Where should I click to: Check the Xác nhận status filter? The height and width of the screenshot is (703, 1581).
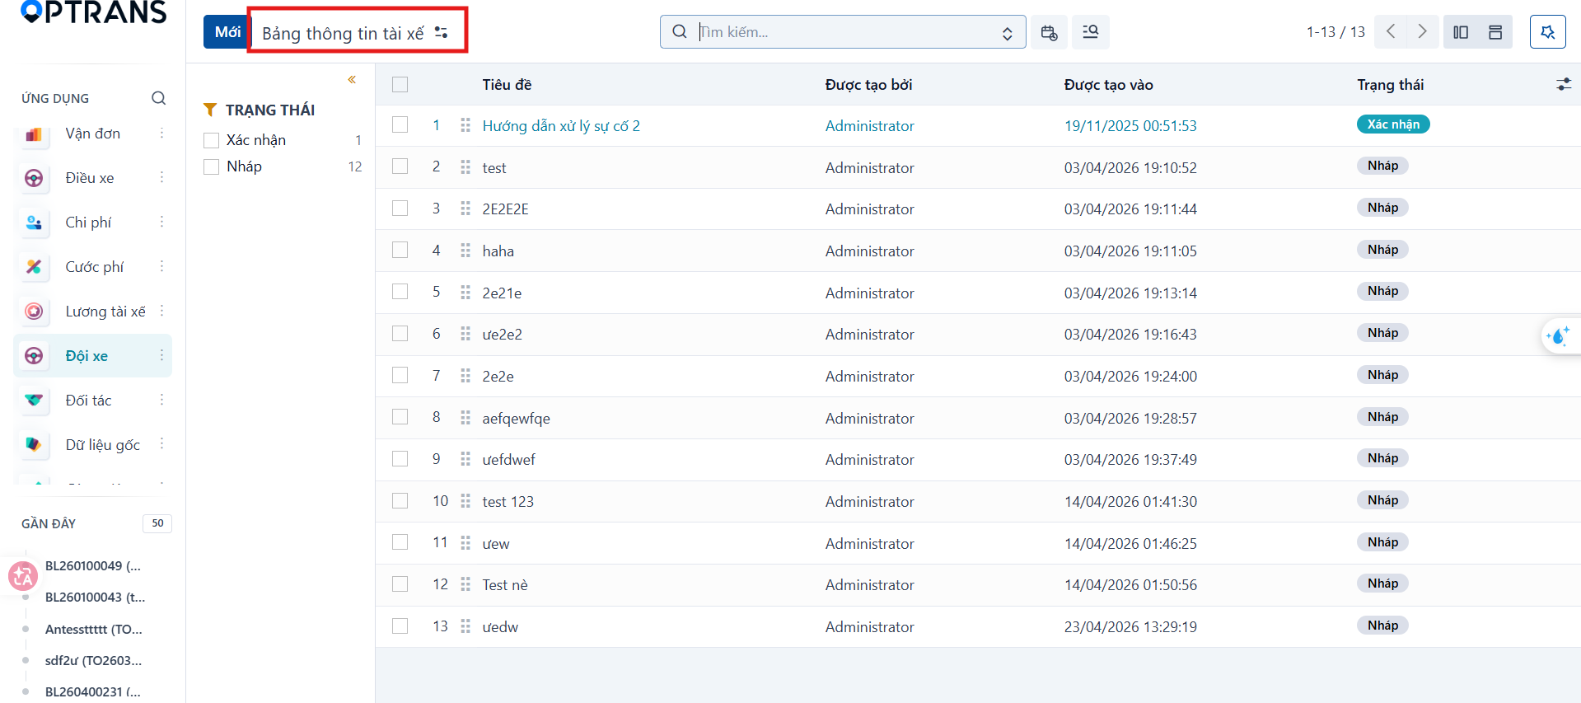[x=212, y=140]
